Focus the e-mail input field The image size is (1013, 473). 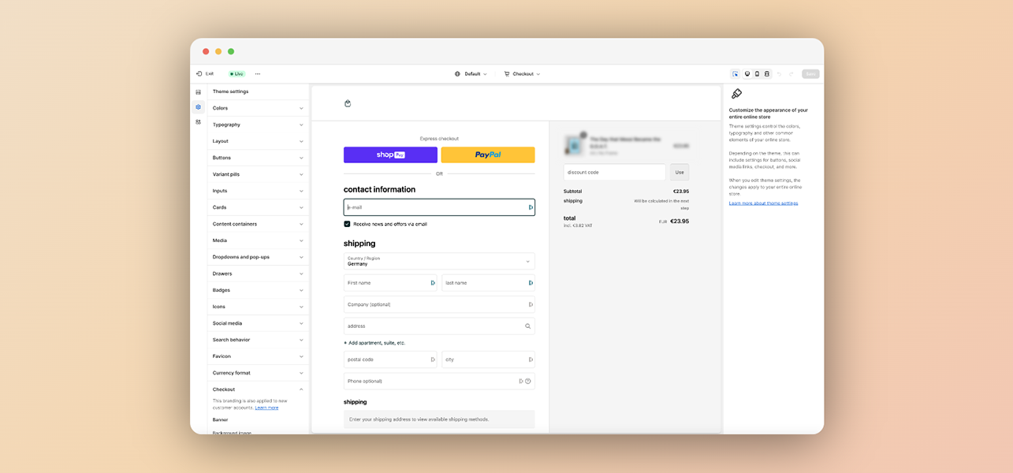click(x=439, y=207)
